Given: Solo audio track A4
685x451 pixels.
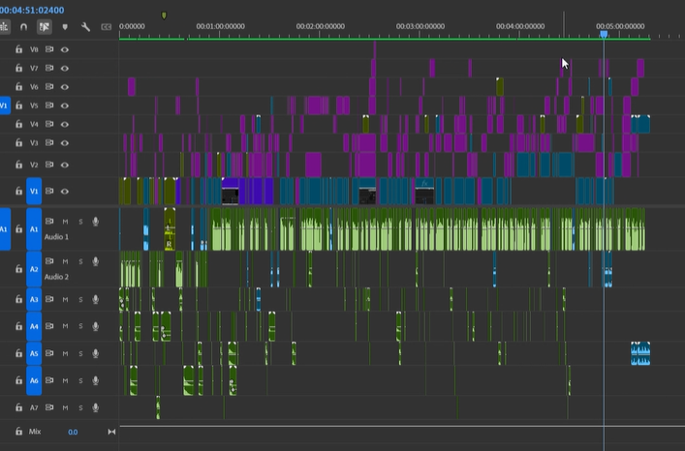Looking at the screenshot, I should (80, 326).
